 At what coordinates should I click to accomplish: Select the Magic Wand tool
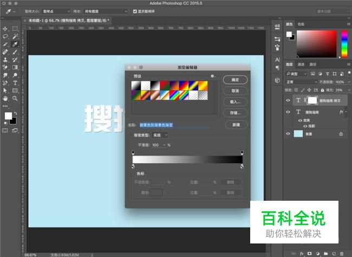15,36
